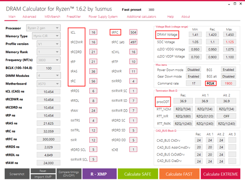Open the Memory Rank dropdown

pos(48,52)
